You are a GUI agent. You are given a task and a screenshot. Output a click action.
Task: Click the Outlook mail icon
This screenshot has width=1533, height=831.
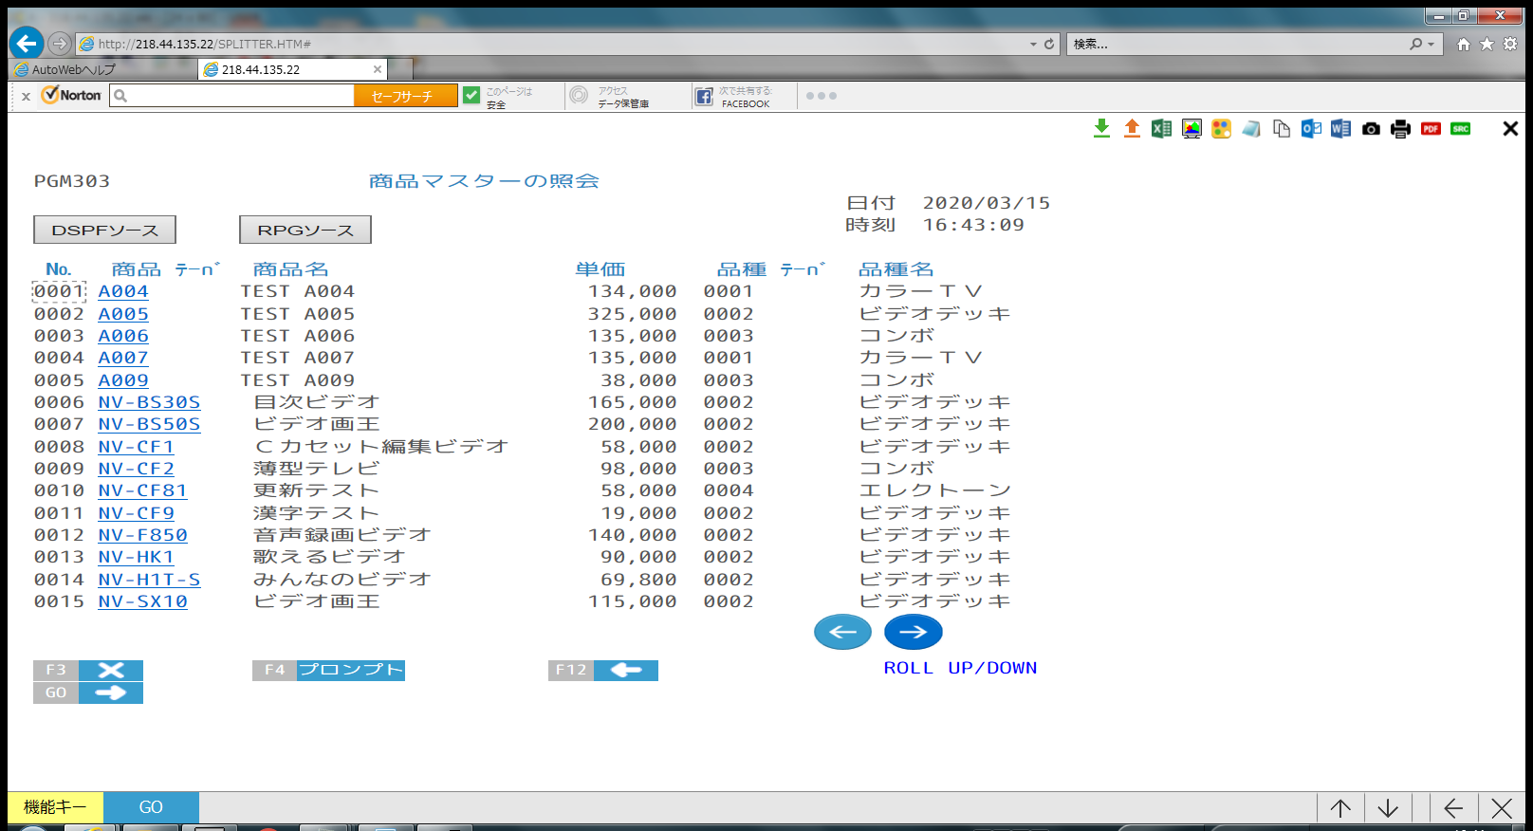click(1311, 129)
